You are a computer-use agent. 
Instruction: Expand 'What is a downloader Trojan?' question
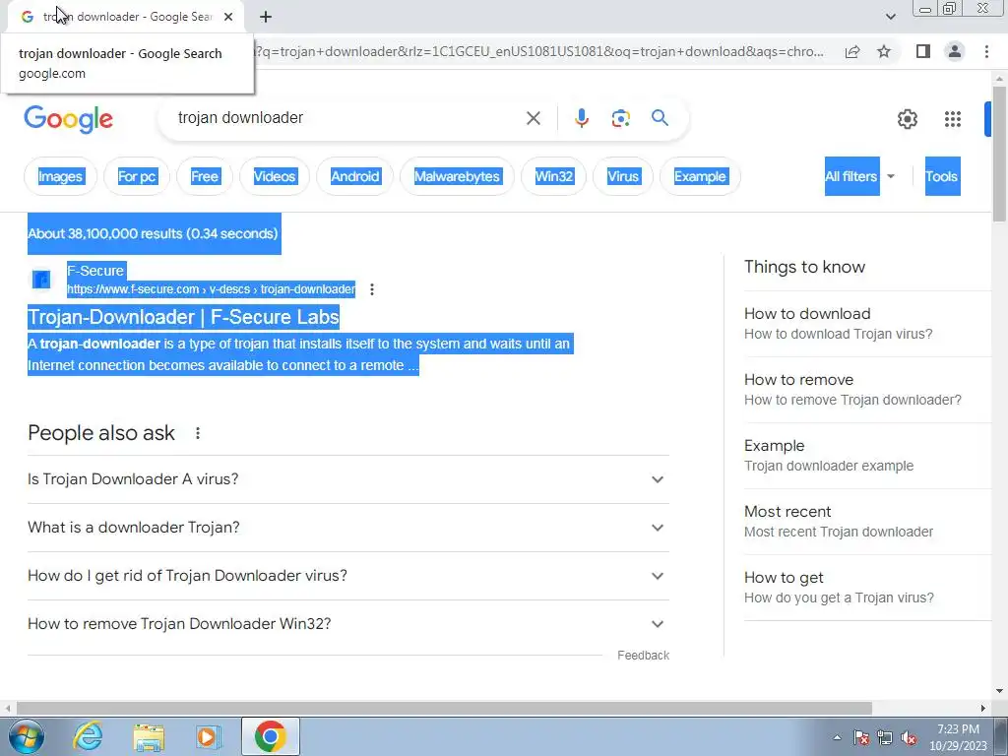[347, 528]
